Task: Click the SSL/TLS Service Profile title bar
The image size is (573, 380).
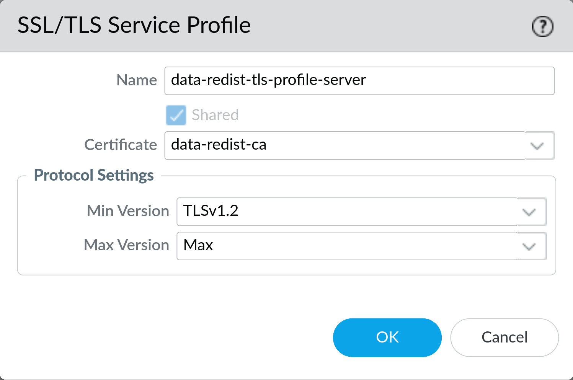Action: pos(134,25)
